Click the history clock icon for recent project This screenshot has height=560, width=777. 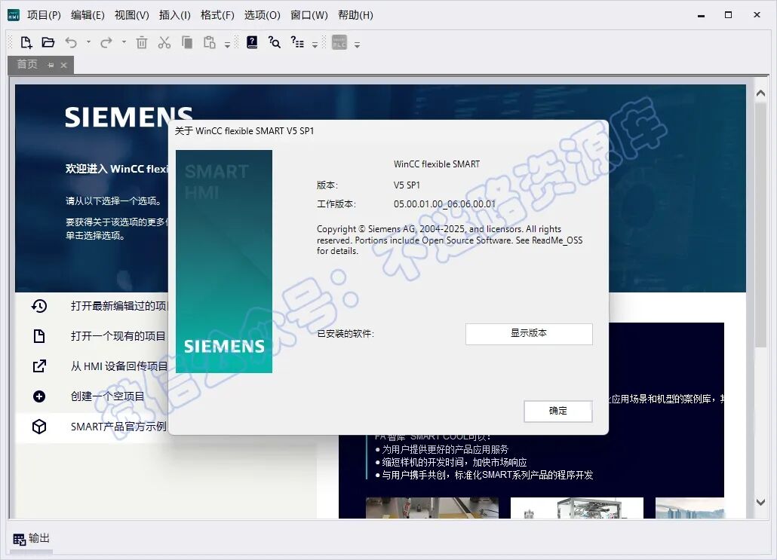[x=39, y=306]
